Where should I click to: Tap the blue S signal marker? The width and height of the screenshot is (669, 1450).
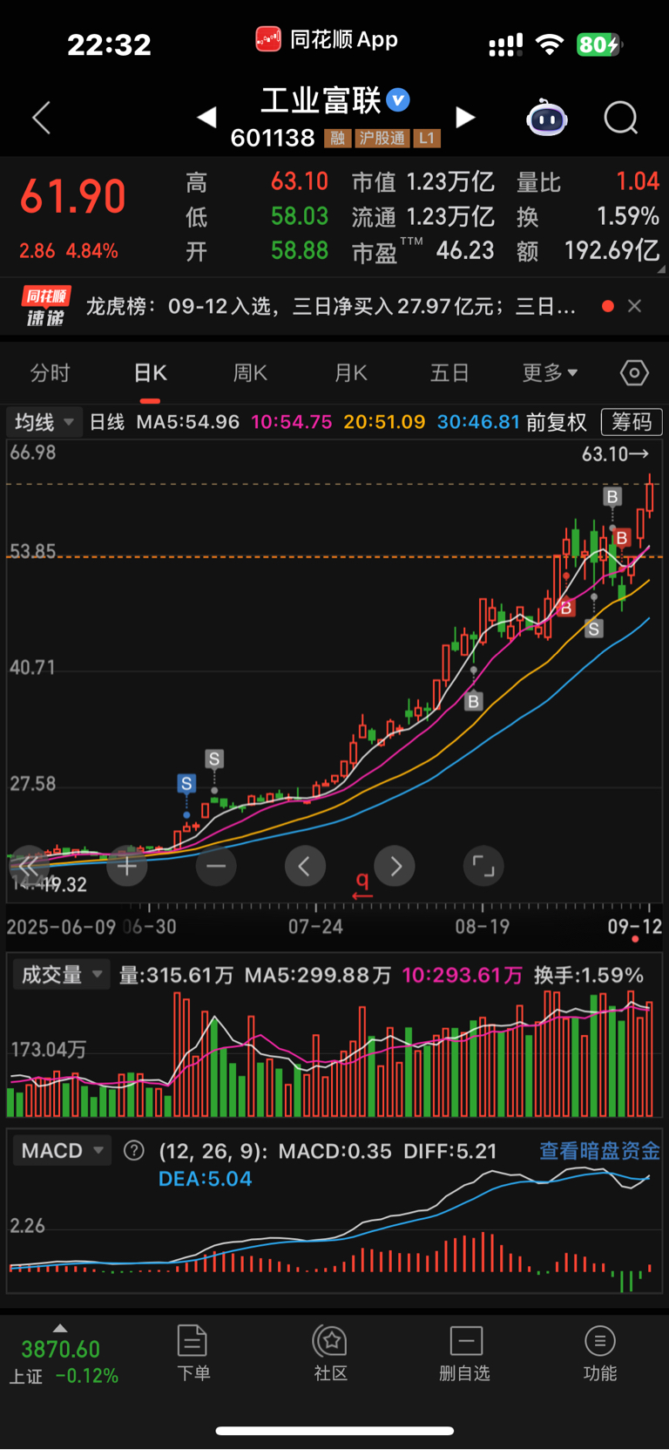click(x=186, y=784)
